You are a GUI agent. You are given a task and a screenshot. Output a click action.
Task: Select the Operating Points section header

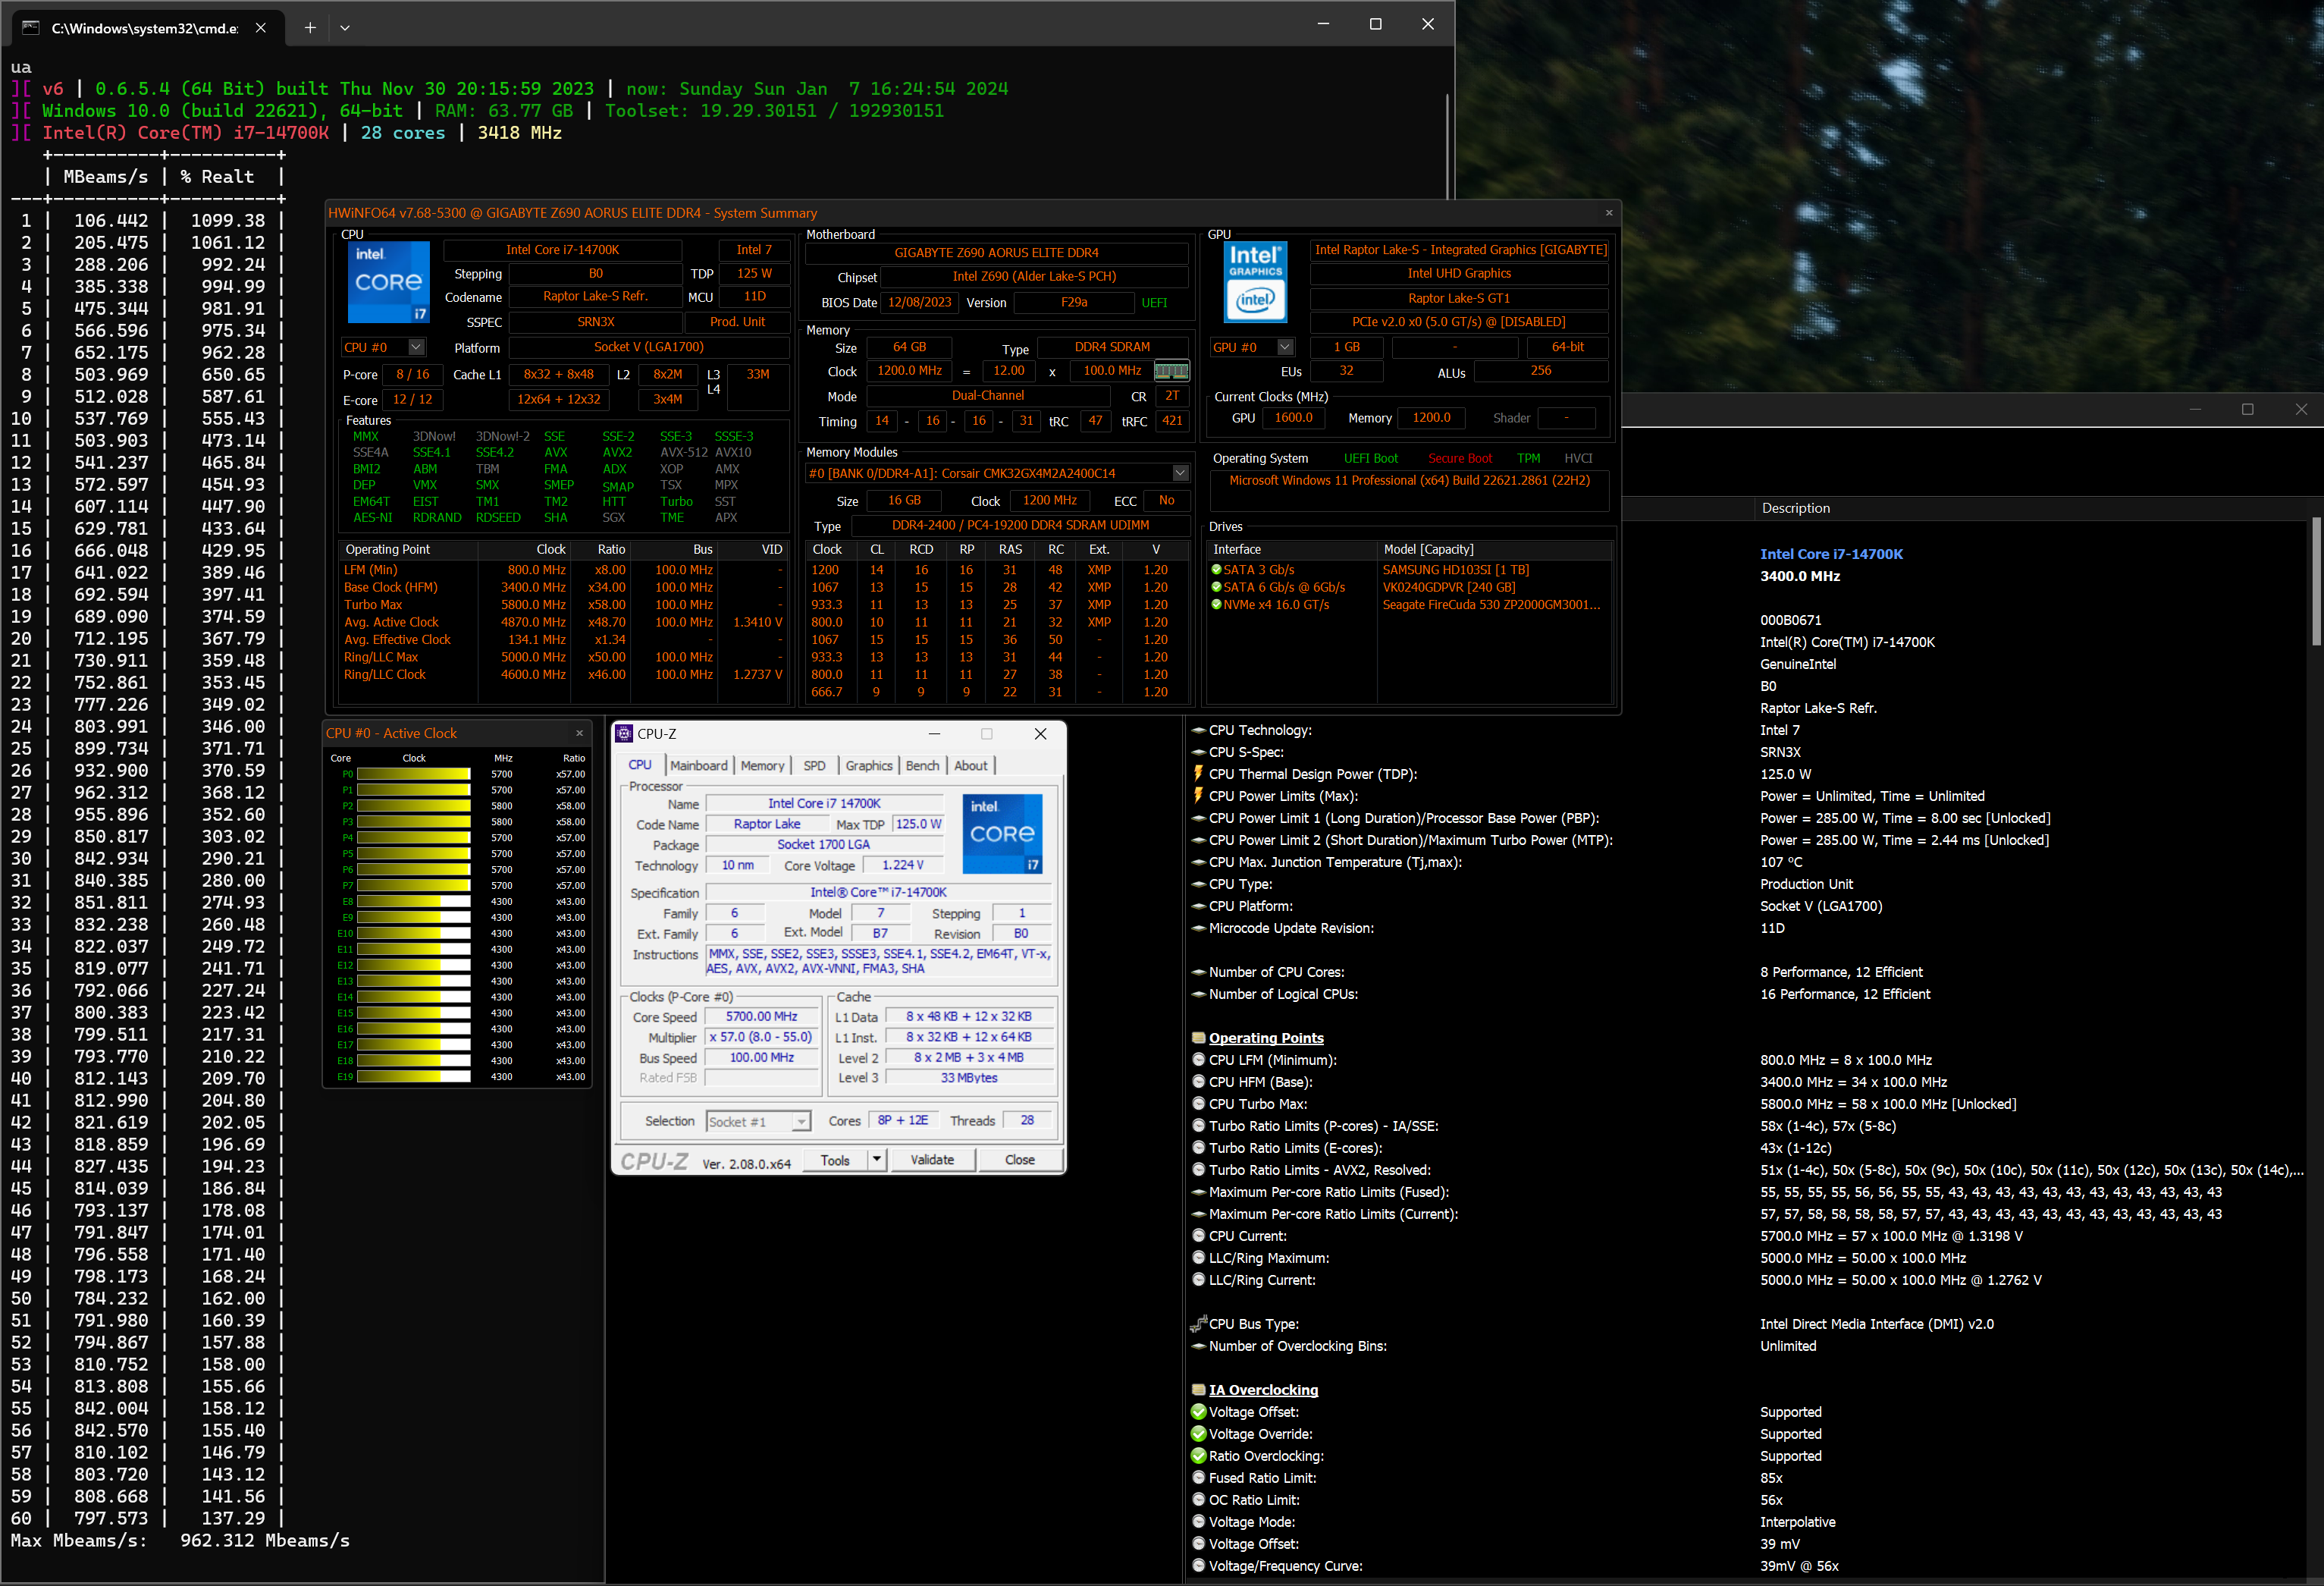coord(1265,1038)
